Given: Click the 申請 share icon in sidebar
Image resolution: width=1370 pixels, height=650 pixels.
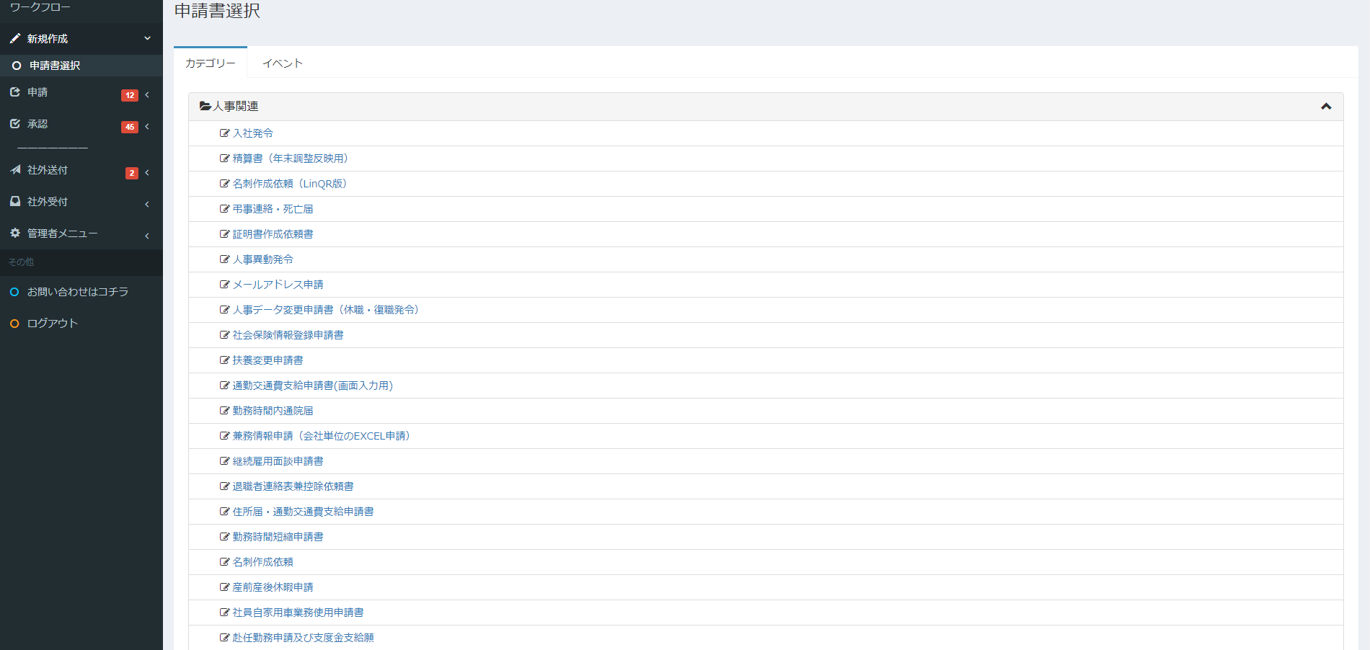Looking at the screenshot, I should pyautogui.click(x=15, y=92).
